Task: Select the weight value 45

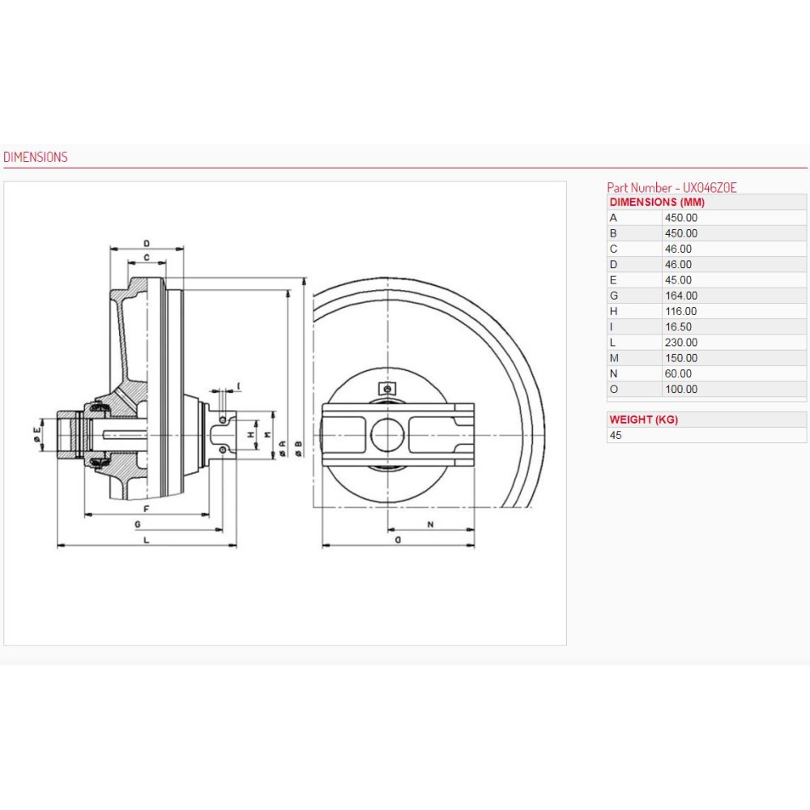Action: pyautogui.click(x=615, y=435)
